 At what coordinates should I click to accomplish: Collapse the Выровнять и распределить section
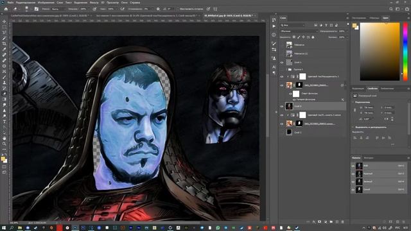point(353,127)
